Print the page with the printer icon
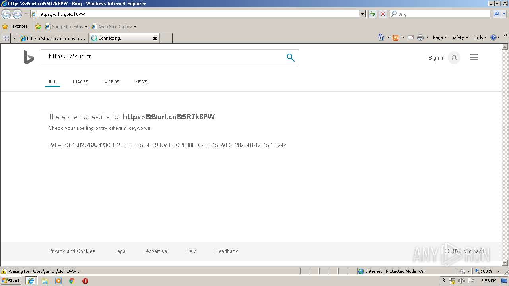 [x=420, y=37]
